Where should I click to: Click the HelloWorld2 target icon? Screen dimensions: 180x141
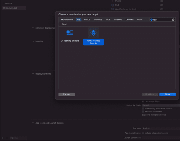pos(4,8)
